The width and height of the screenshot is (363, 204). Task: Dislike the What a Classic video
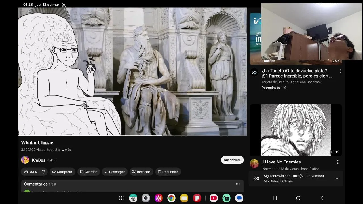pos(43,172)
